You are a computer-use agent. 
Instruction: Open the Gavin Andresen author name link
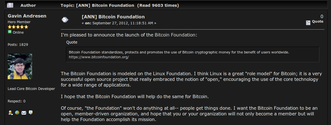click(27, 16)
